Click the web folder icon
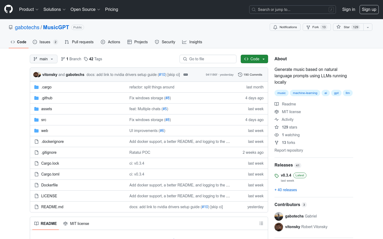 [x=36, y=131]
